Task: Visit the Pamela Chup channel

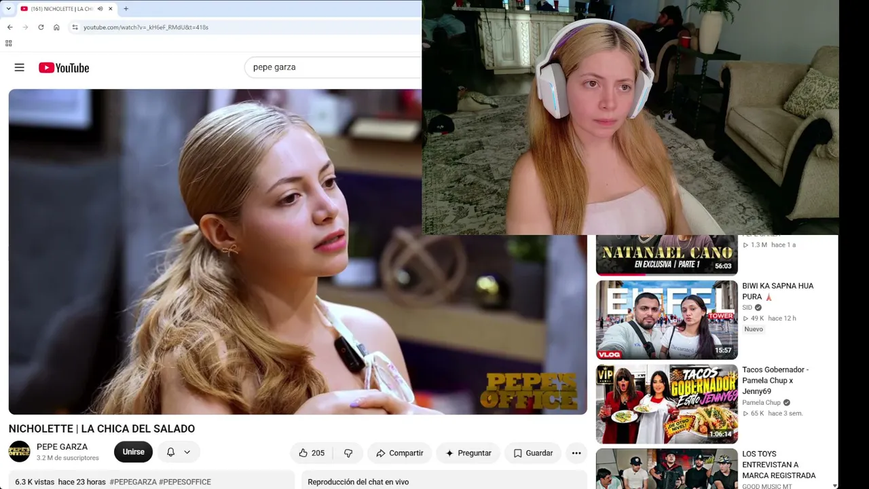Action: (762, 403)
